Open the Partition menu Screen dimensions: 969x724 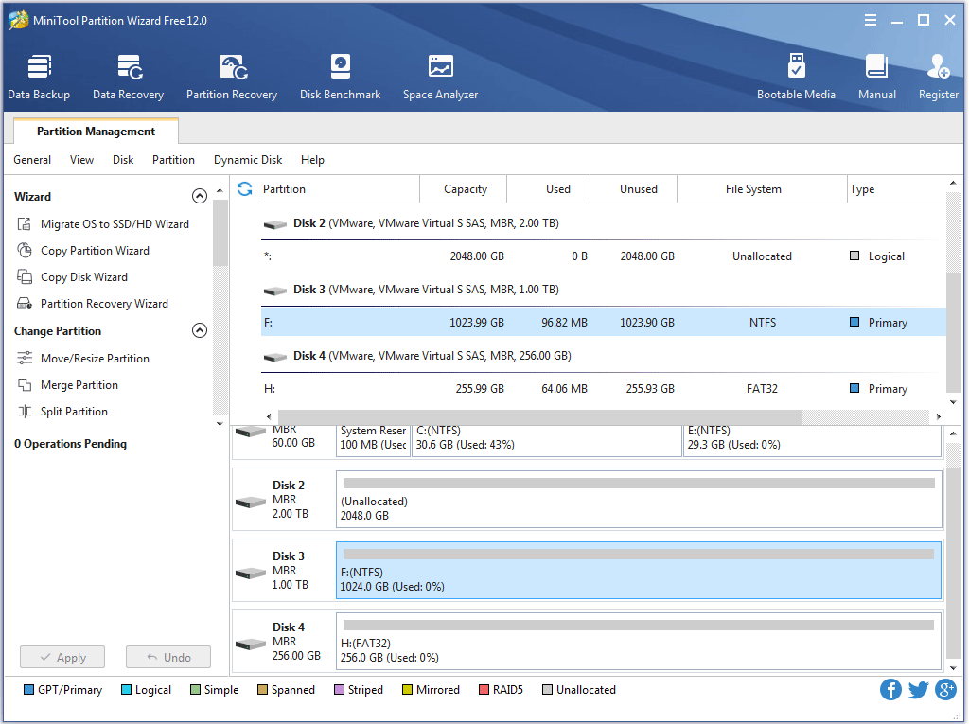coord(174,160)
